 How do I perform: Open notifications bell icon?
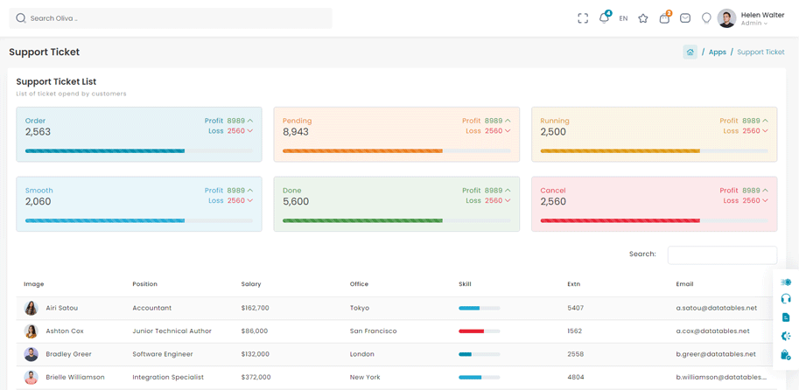pos(604,18)
